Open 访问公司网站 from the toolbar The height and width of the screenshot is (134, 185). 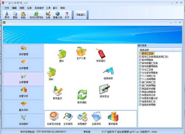(x=36, y=15)
